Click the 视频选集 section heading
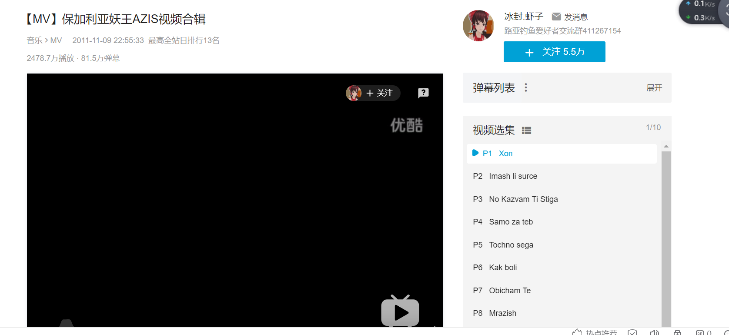Screen dimensions: 729x335 click(494, 130)
